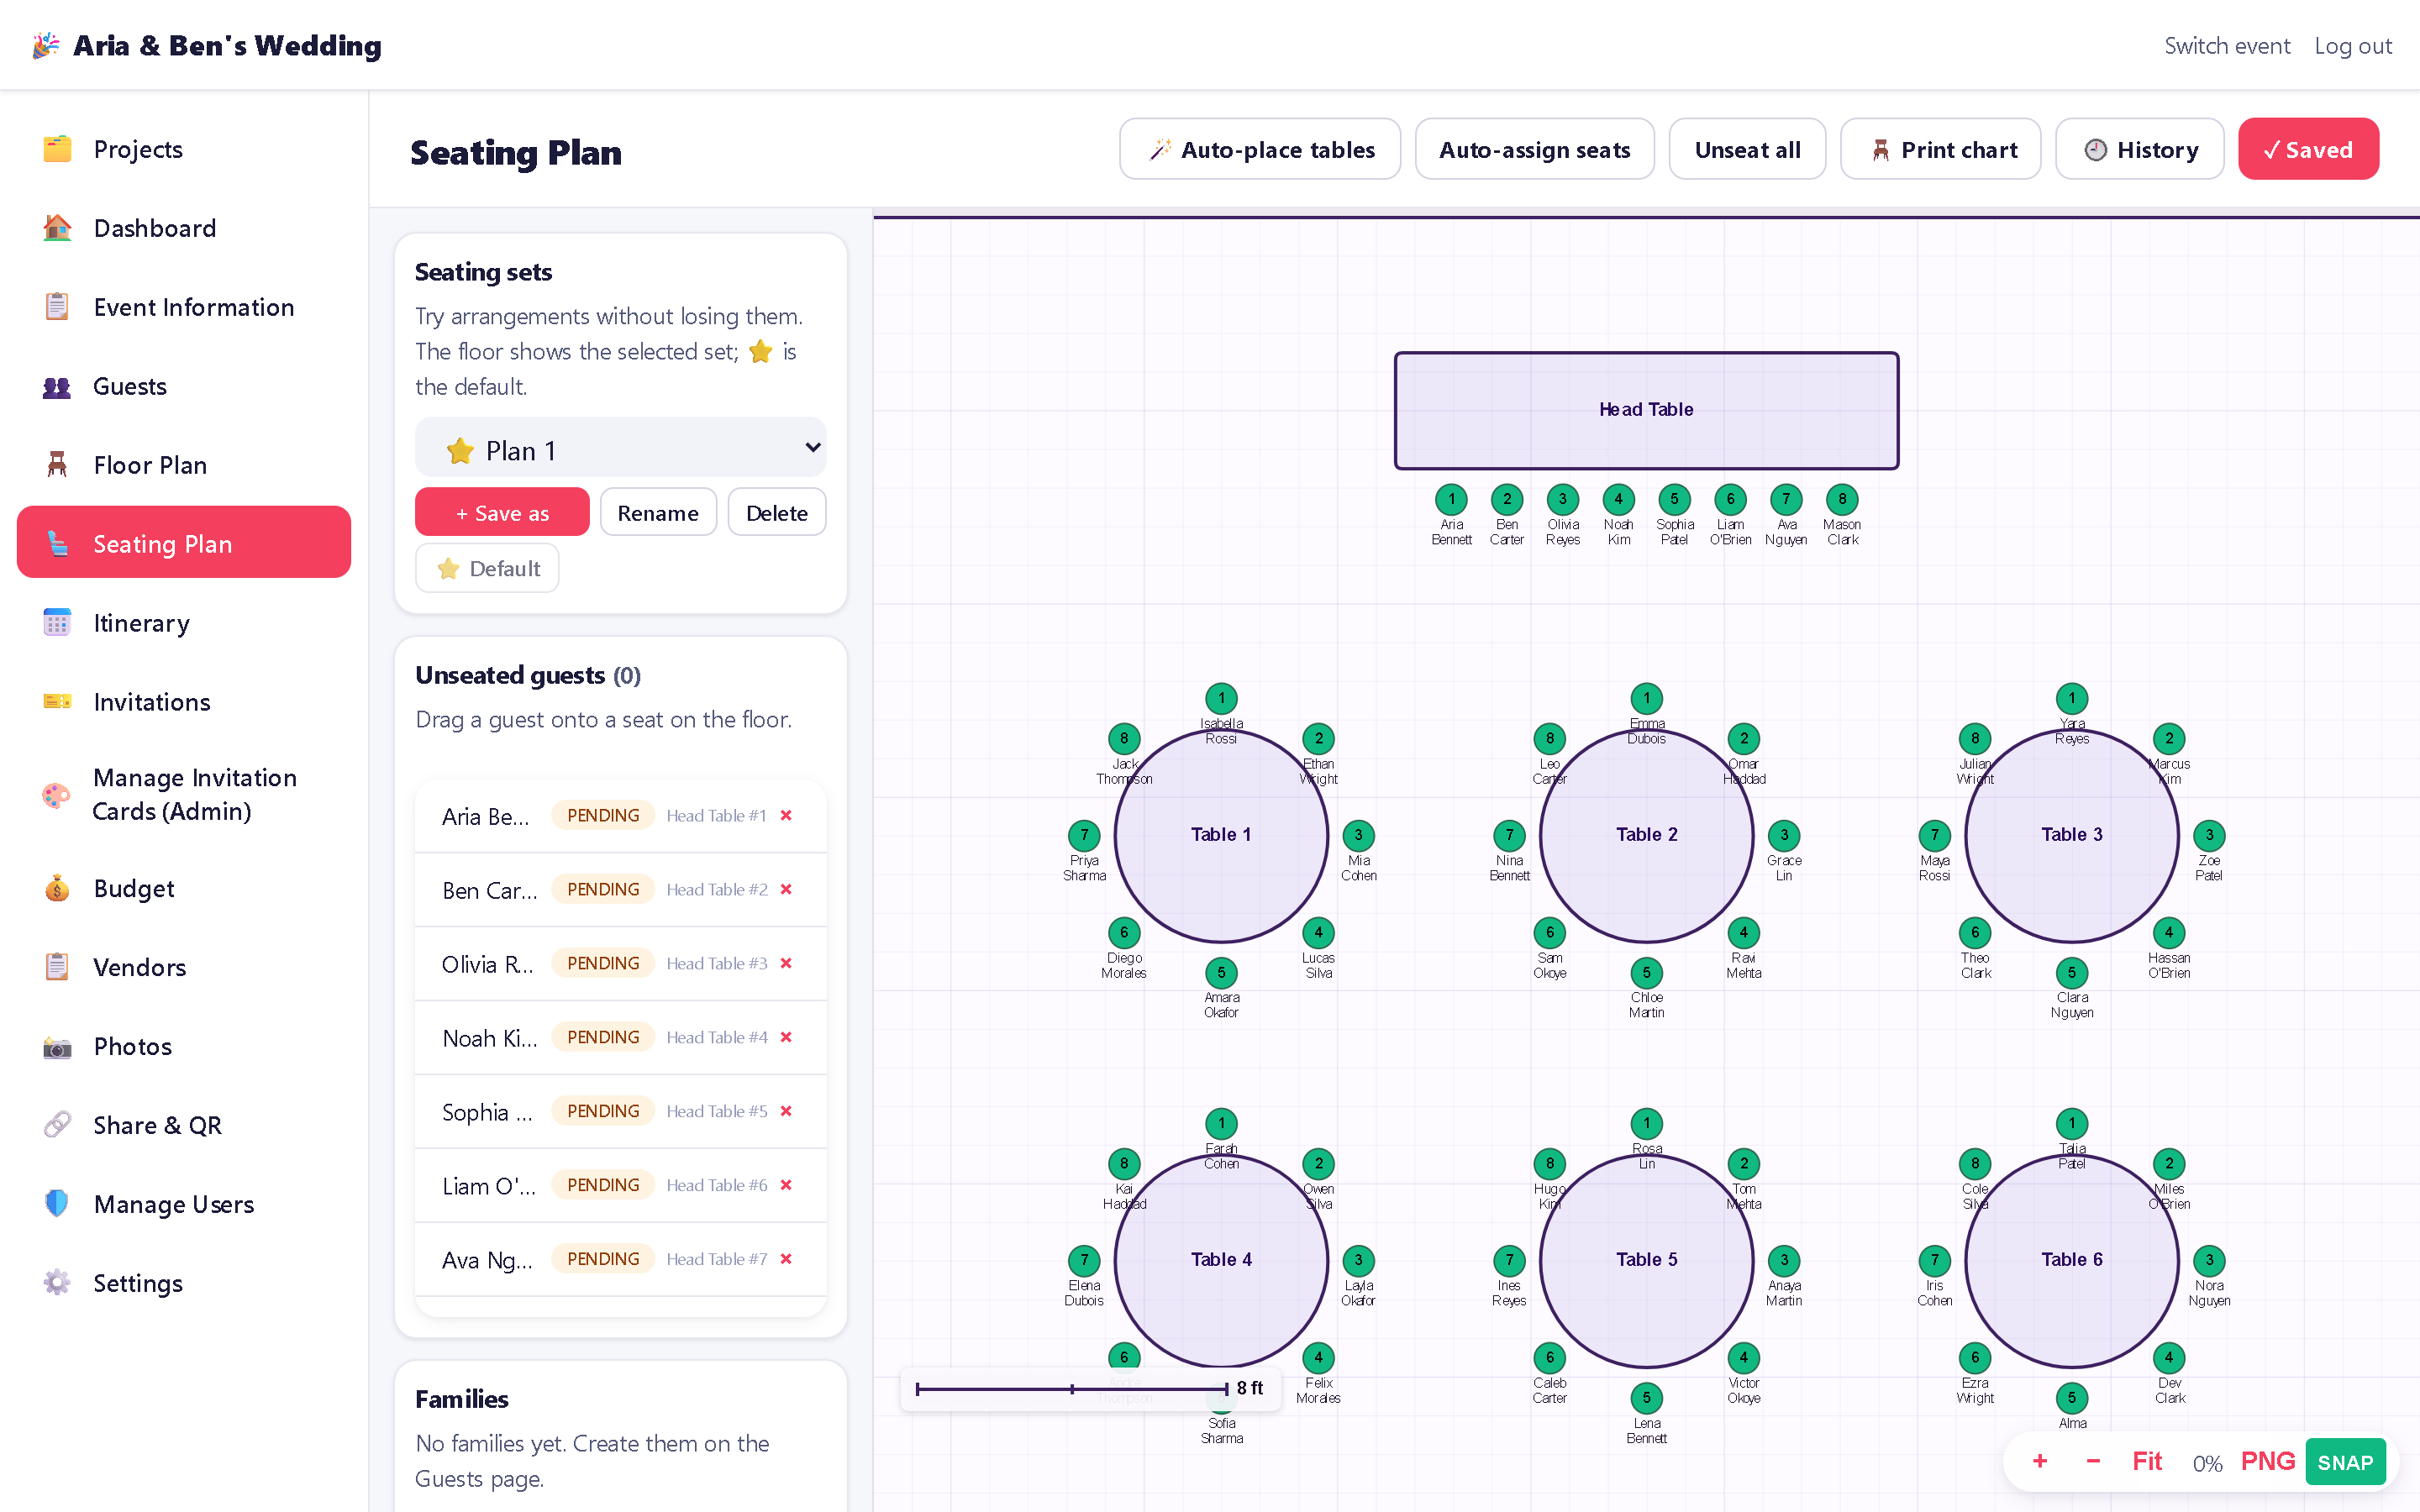Viewport: 2420px width, 1512px height.
Task: Fit the floor to view
Action: tap(2147, 1462)
